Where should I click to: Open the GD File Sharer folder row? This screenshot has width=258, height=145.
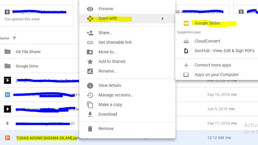point(40,52)
